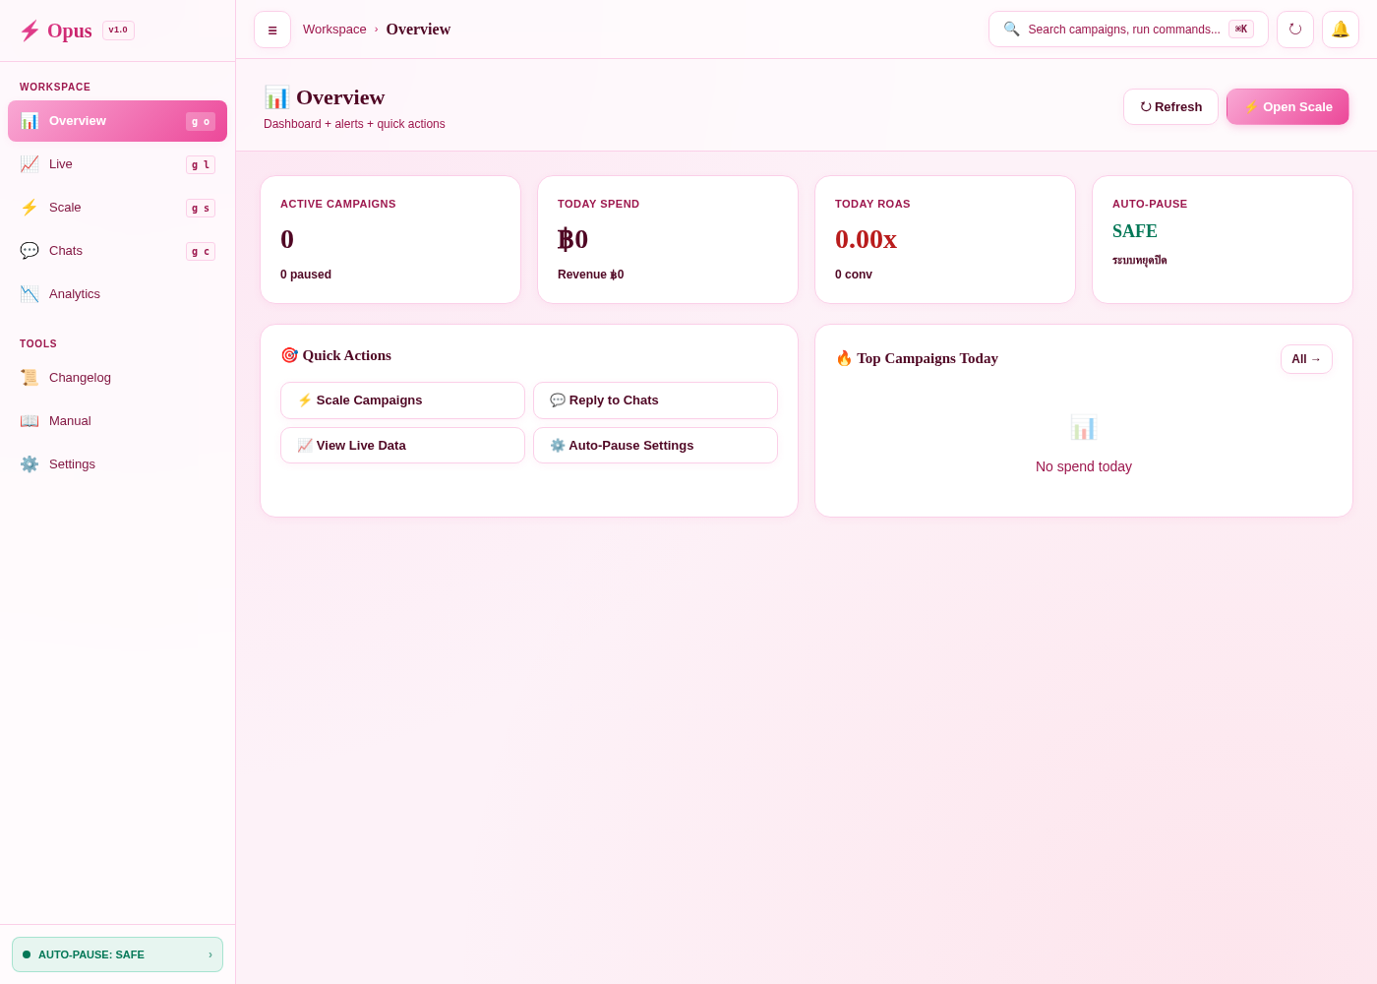Click the notification bell icon
1377x984 pixels.
coord(1341,30)
